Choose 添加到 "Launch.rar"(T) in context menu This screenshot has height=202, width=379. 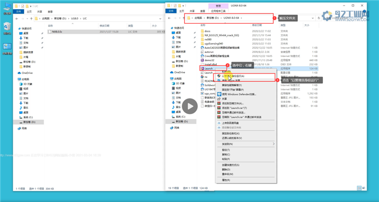246,108
